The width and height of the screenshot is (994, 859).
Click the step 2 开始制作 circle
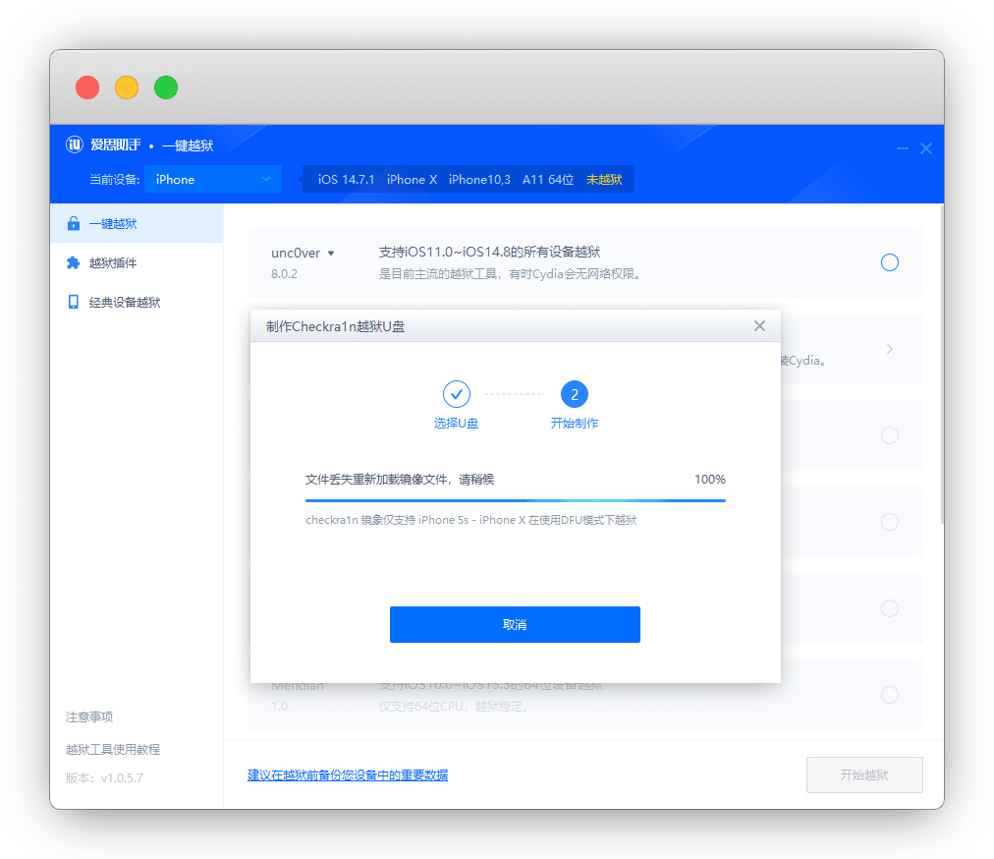click(x=574, y=394)
